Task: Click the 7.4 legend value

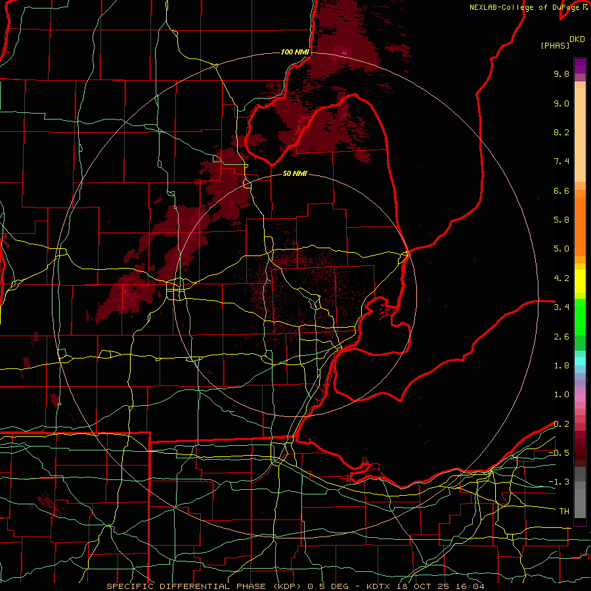Action: 561,162
